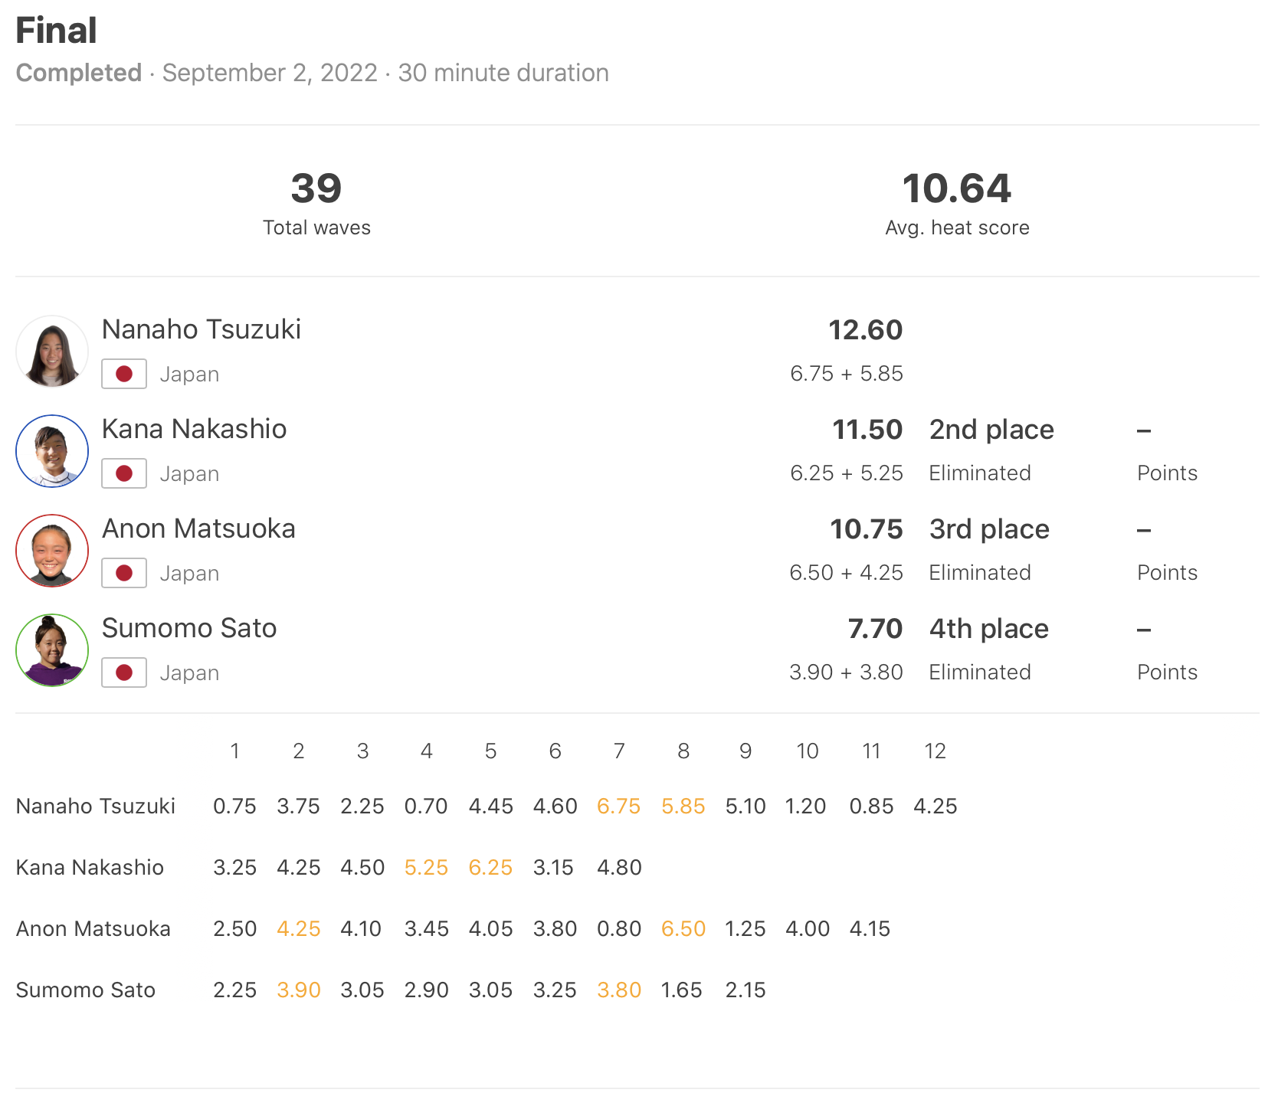Screen dimensions: 1278x1106
Task: Click the 2nd place result label
Action: point(991,430)
